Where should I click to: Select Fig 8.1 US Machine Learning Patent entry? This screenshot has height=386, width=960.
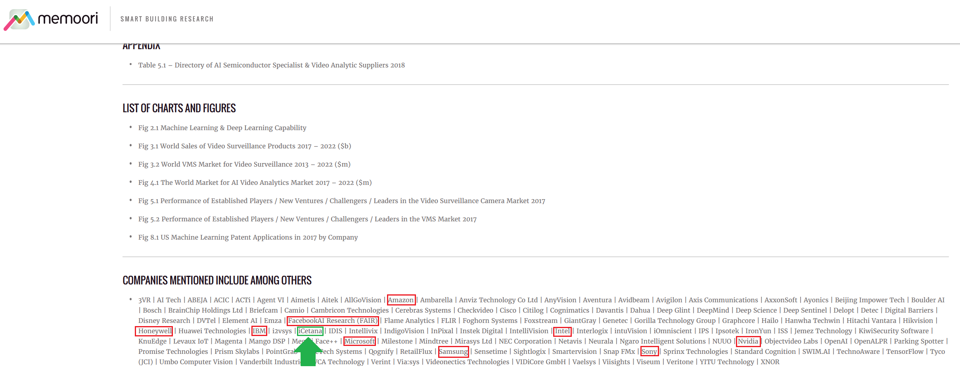(x=248, y=237)
